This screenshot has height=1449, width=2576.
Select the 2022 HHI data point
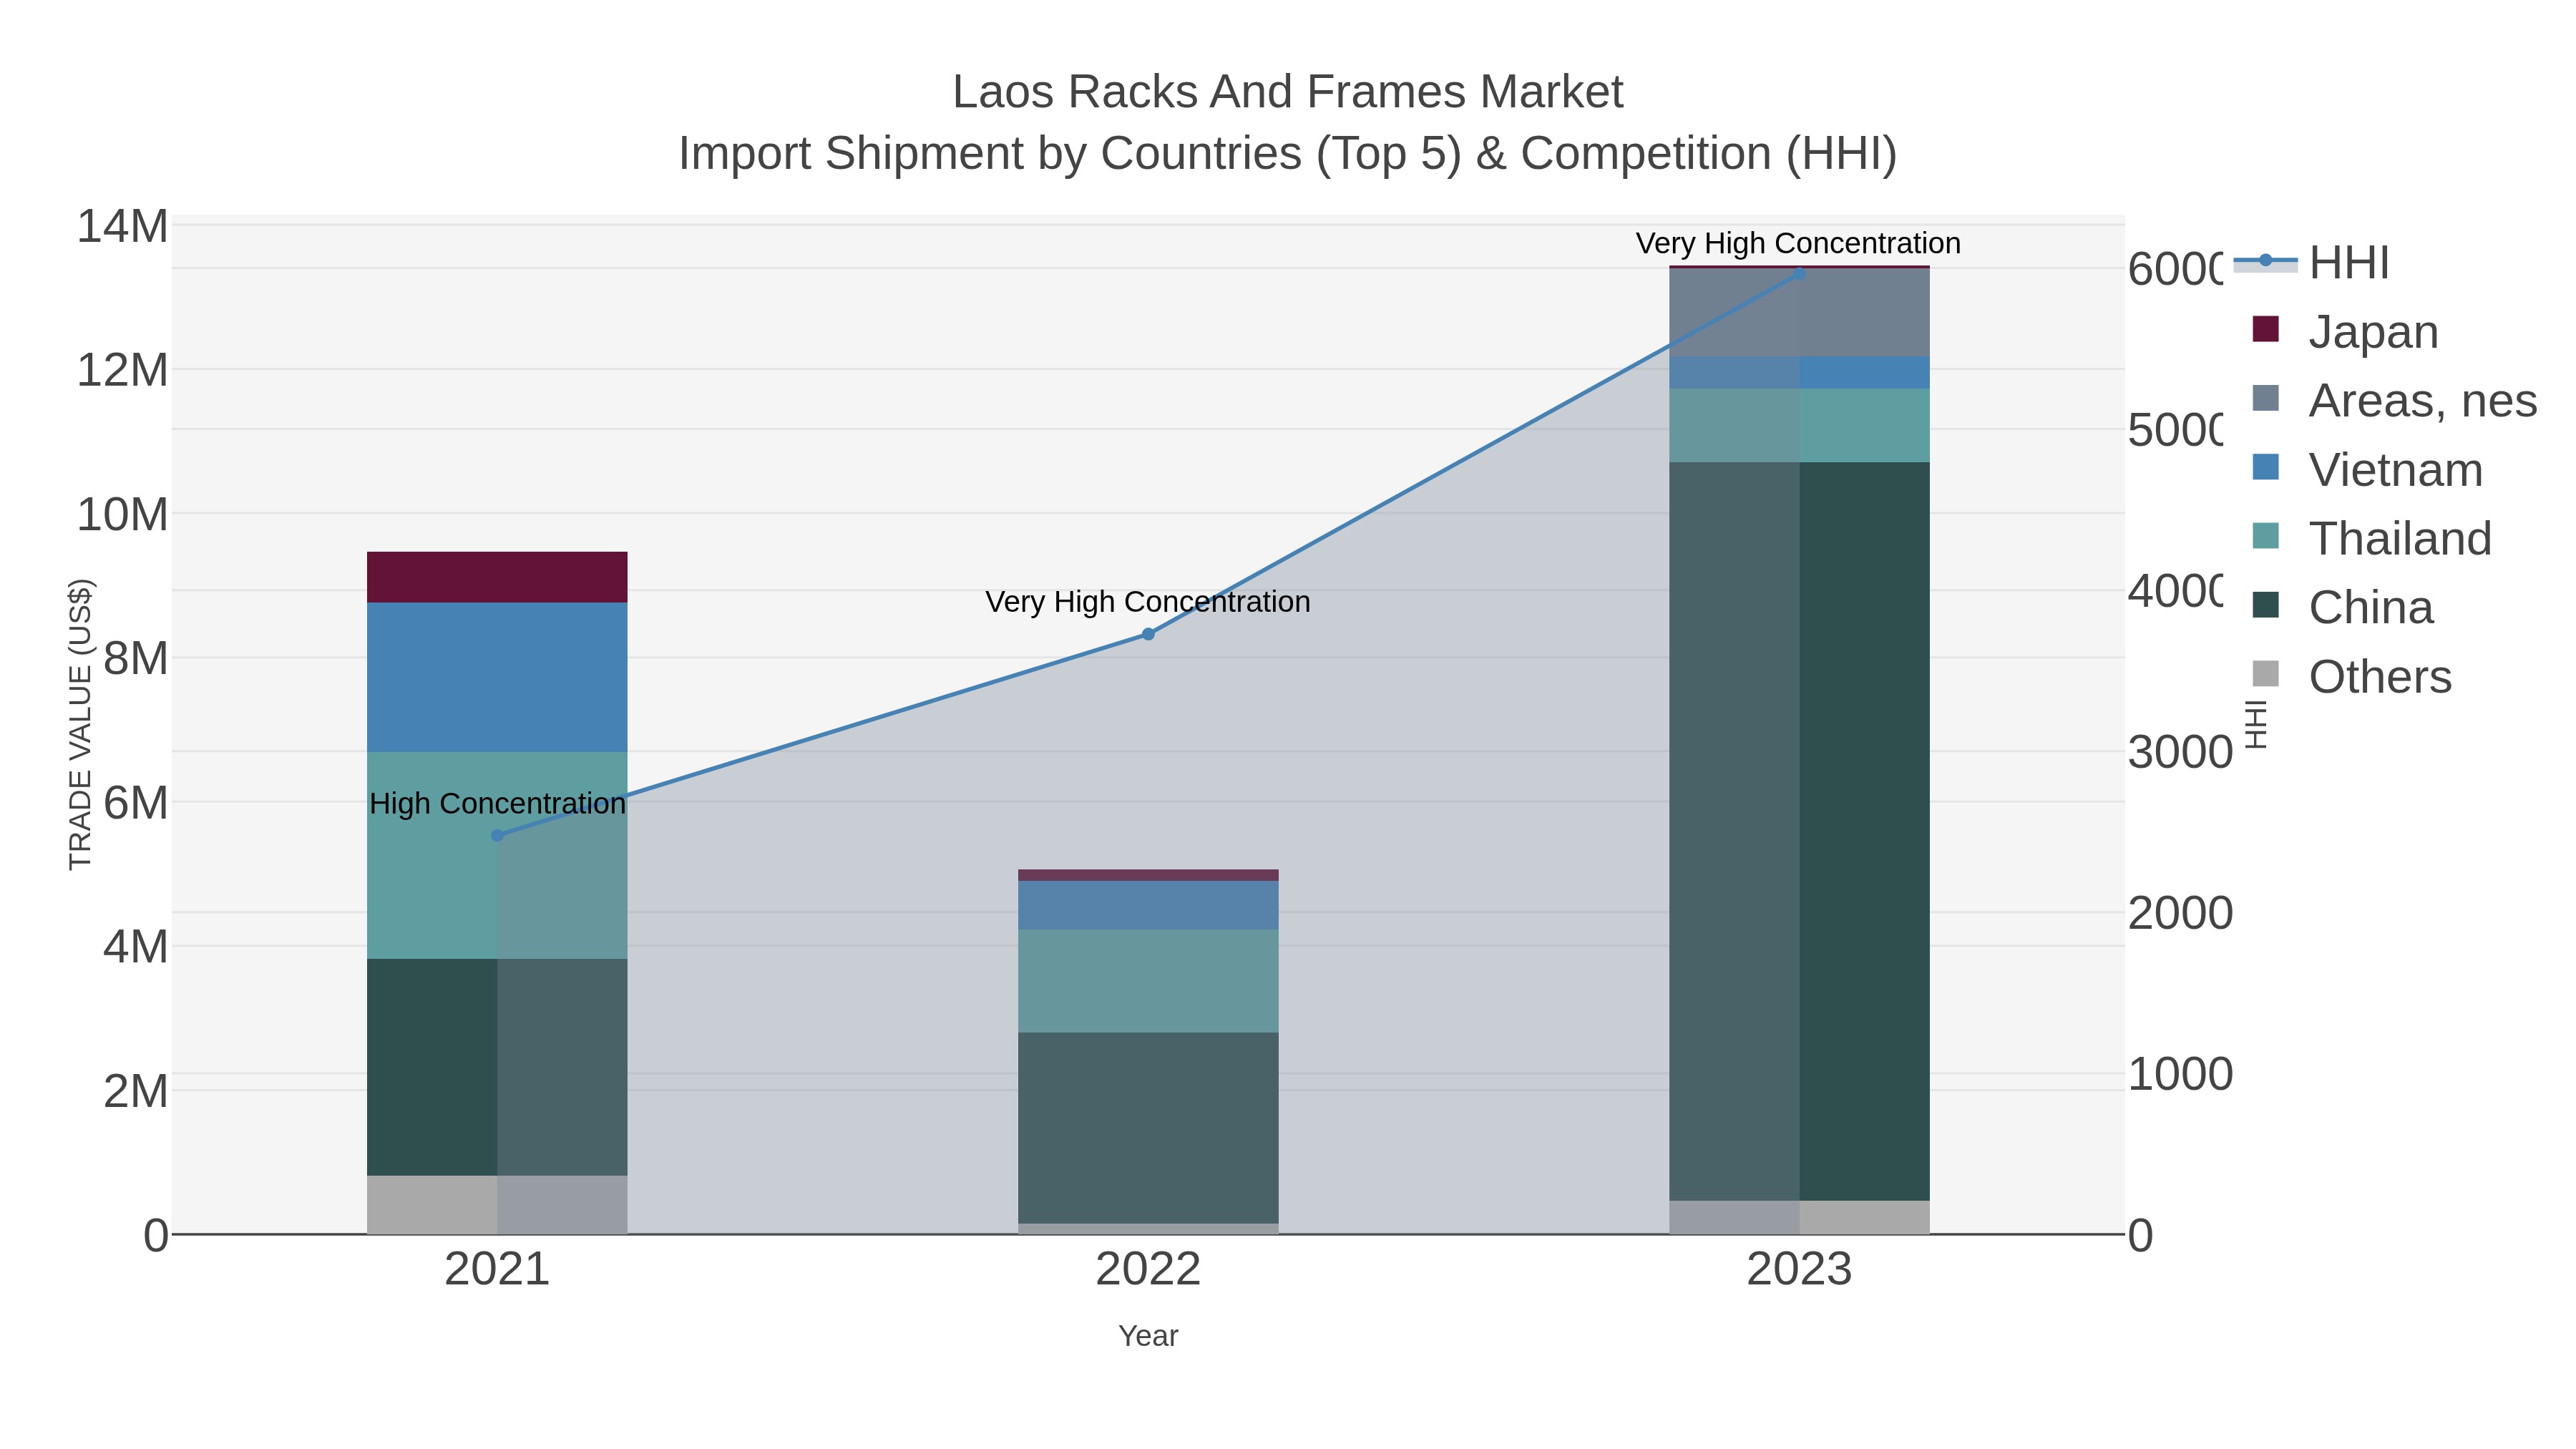click(1148, 634)
